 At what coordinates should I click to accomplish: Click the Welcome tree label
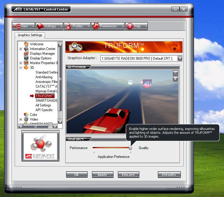(36, 44)
